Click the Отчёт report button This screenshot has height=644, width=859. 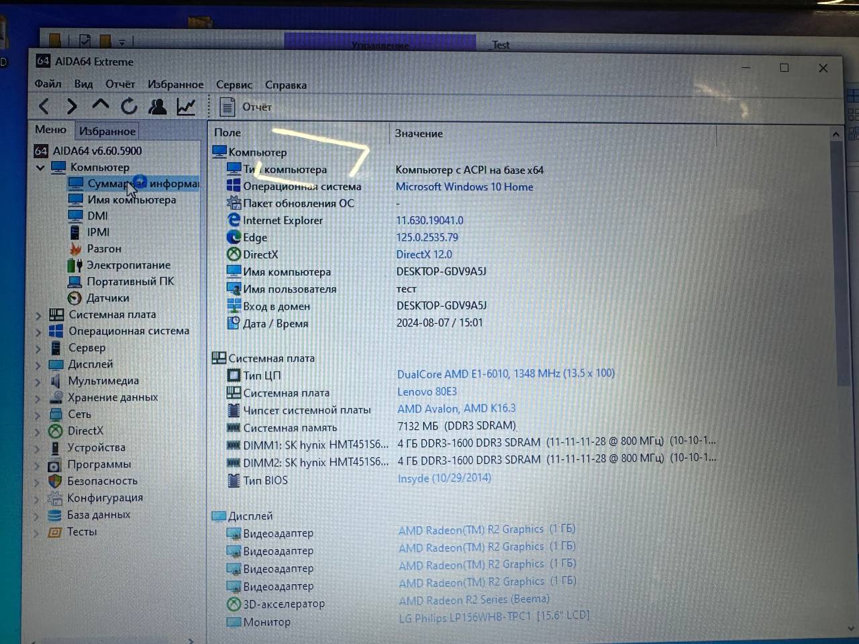coord(246,107)
